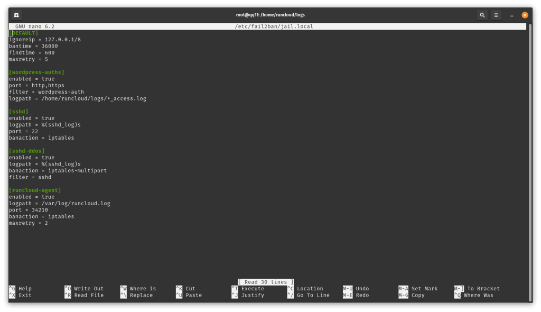Click the M-6 Copy shortcut label
The image size is (541, 312).
click(x=411, y=295)
